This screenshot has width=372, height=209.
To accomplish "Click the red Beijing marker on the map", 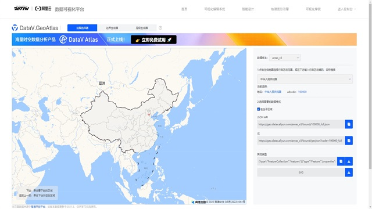I will [149, 115].
